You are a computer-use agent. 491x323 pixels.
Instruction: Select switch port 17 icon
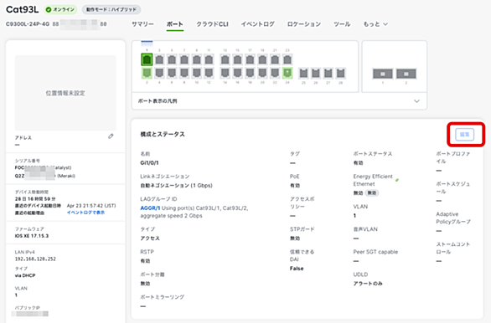tap(250, 59)
